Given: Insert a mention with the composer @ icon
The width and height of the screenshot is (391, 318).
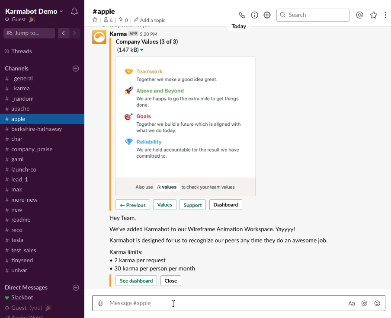Looking at the screenshot, I should click(x=364, y=303).
